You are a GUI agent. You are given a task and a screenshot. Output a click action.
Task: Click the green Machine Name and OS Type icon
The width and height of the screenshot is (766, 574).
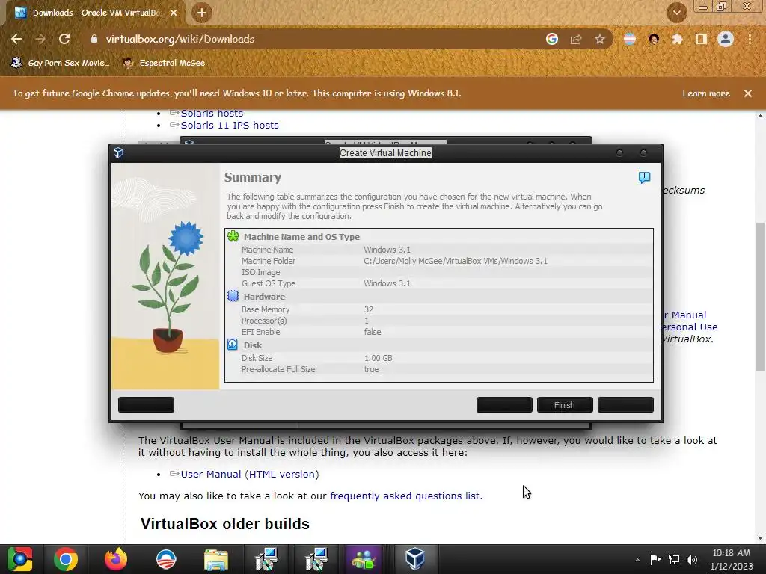coord(233,236)
